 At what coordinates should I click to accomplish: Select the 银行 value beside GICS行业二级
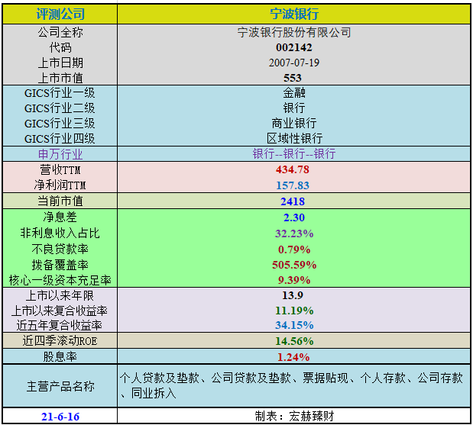click(294, 108)
